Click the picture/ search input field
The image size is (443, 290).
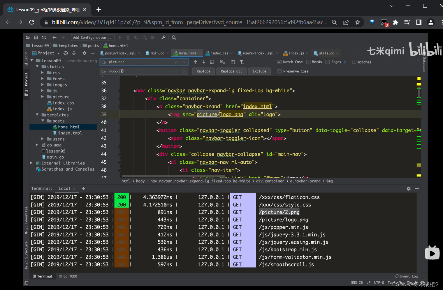point(140,62)
